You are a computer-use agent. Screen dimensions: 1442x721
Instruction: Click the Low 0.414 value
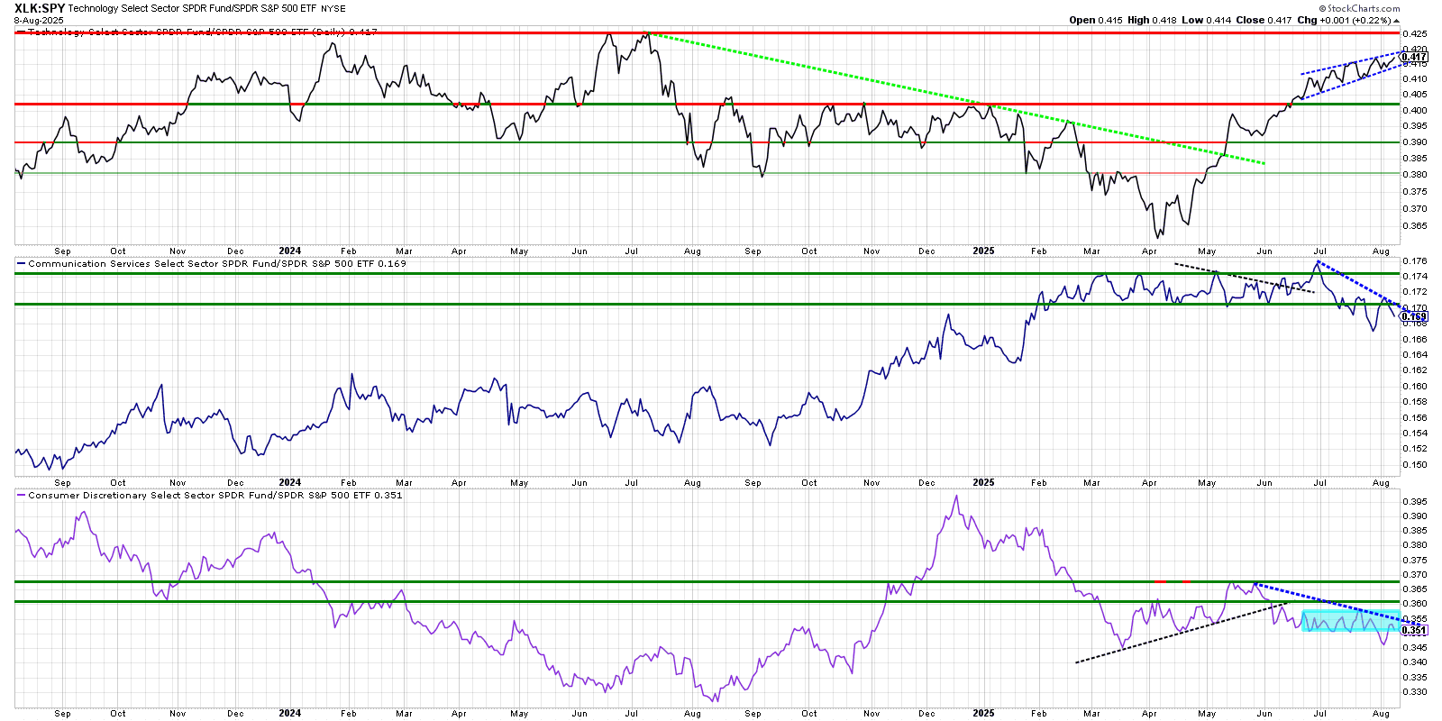(1206, 20)
